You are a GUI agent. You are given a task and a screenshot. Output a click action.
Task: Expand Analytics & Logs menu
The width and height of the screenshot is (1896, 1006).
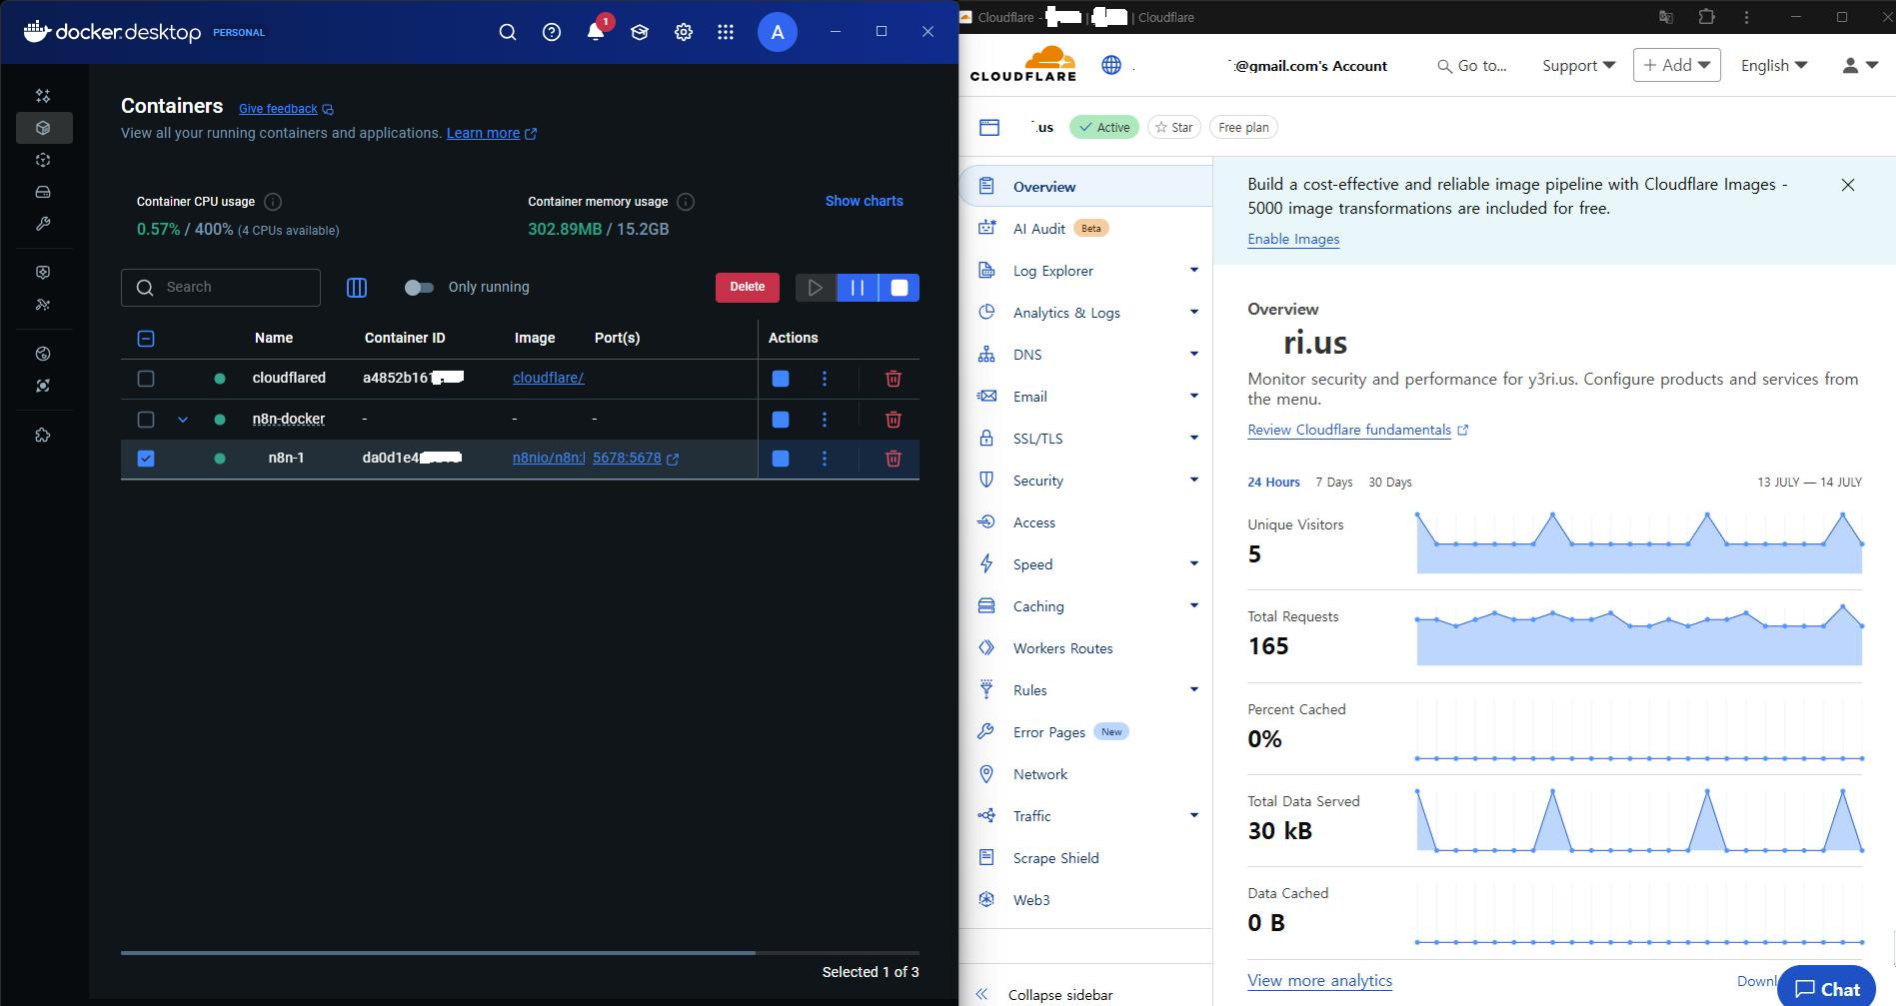click(1193, 313)
